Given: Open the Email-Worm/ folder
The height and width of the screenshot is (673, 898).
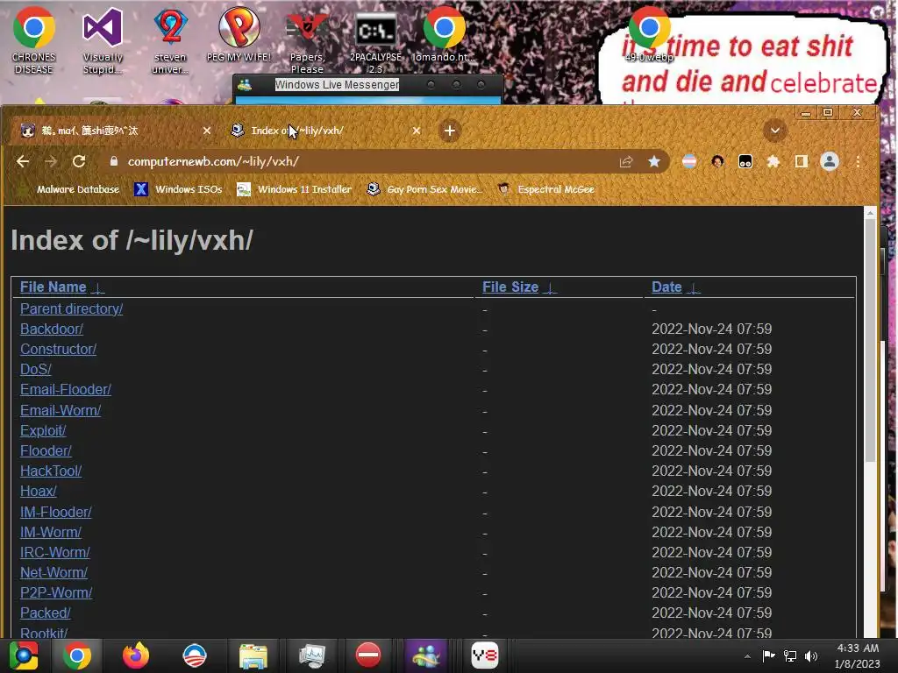Looking at the screenshot, I should coord(61,410).
